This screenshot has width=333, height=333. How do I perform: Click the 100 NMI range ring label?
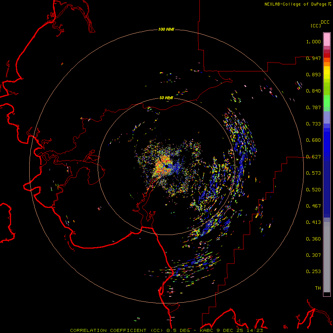[x=166, y=29]
